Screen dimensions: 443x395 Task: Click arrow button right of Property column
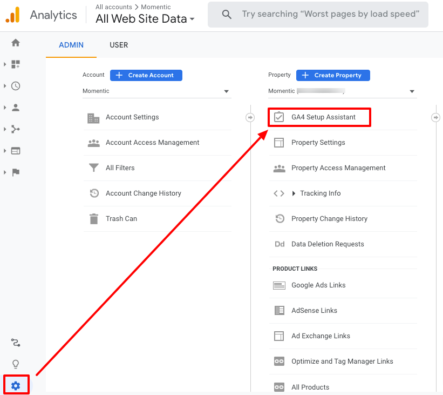click(x=435, y=117)
